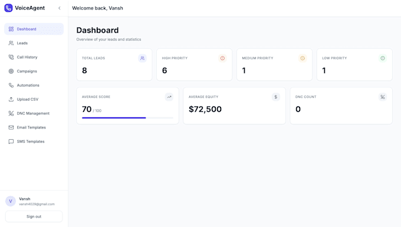Image resolution: width=401 pixels, height=227 pixels.
Task: Click the Average Score trend icon
Action: pyautogui.click(x=169, y=97)
